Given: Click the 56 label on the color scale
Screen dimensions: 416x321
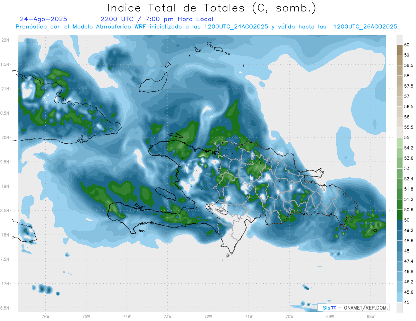Looking at the screenshot, I should pyautogui.click(x=407, y=117).
